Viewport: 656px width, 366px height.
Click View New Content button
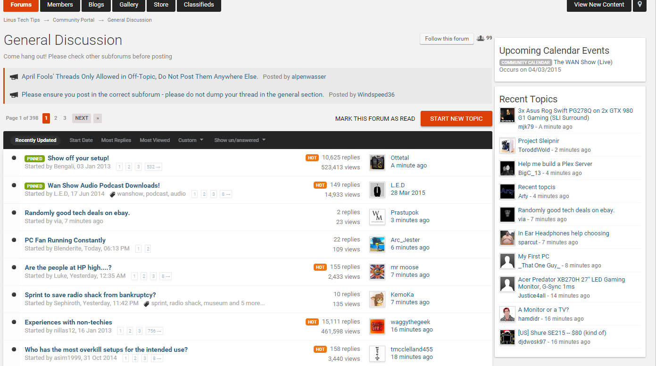tap(599, 5)
